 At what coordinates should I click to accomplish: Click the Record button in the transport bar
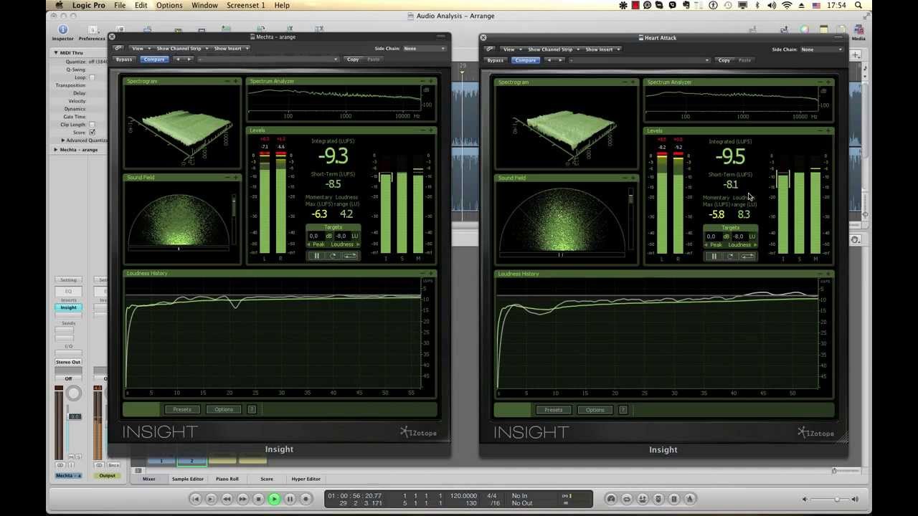coord(306,499)
